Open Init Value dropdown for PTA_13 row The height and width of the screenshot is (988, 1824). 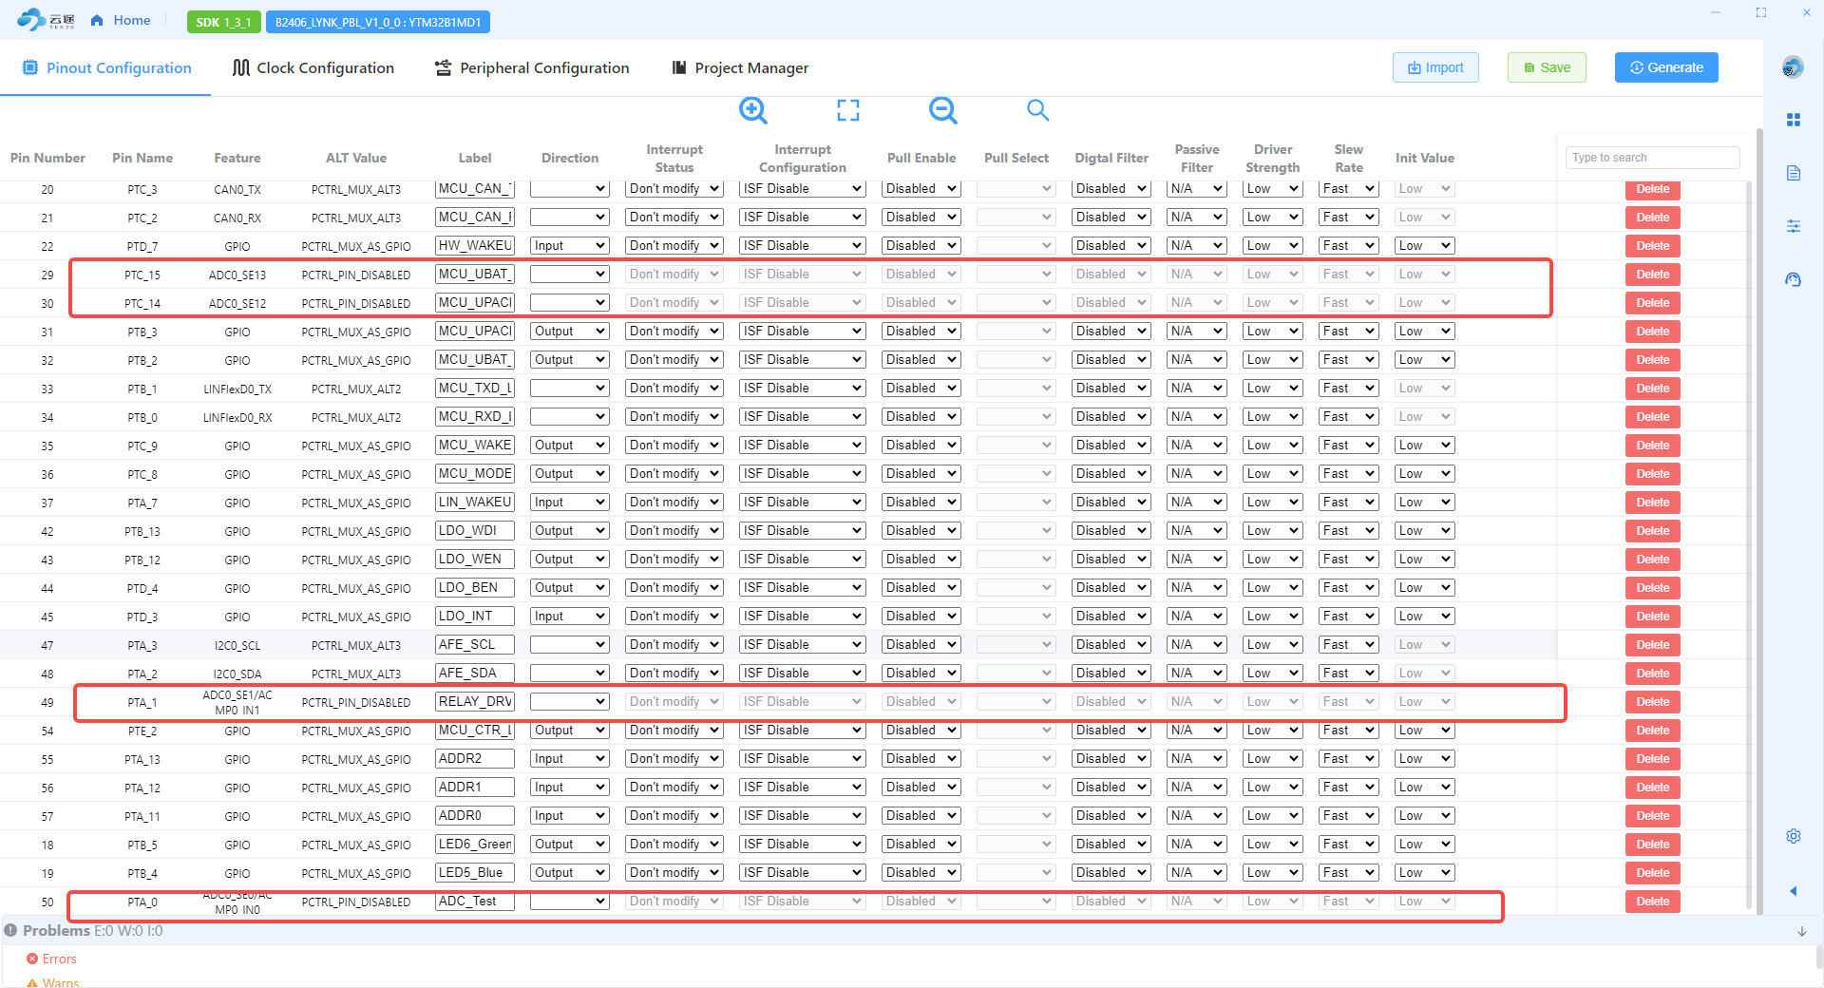[x=1424, y=759]
